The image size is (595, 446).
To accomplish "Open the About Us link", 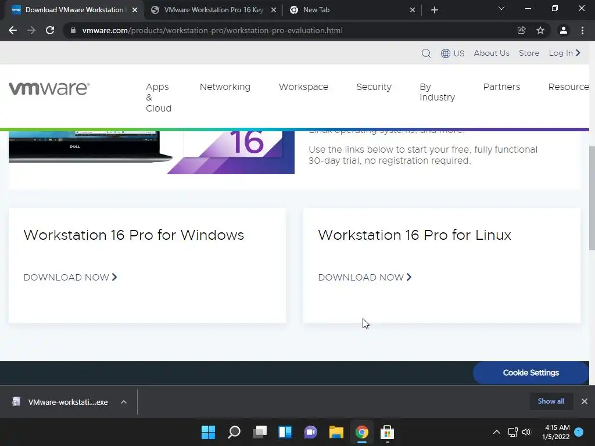I will pos(492,53).
